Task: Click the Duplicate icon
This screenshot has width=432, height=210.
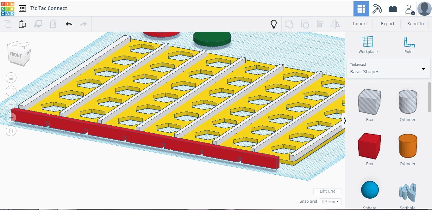Action: pyautogui.click(x=38, y=24)
